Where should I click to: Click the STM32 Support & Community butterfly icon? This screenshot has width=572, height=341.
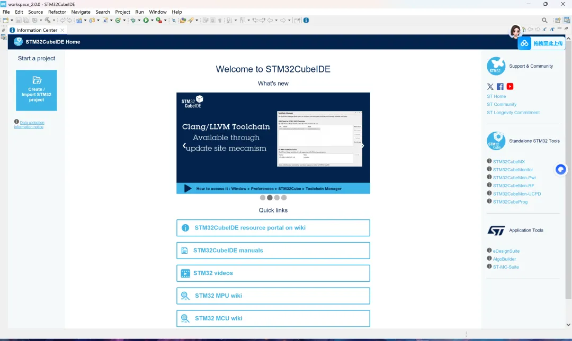click(496, 66)
